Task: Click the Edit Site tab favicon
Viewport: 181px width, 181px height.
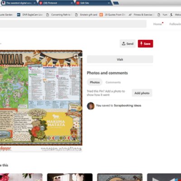Action: coord(78,3)
